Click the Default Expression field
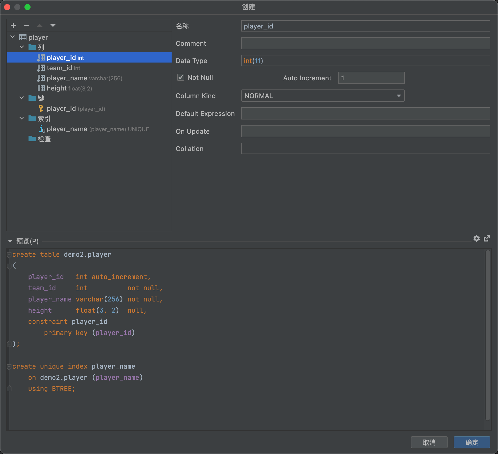The height and width of the screenshot is (454, 498). (x=366, y=113)
